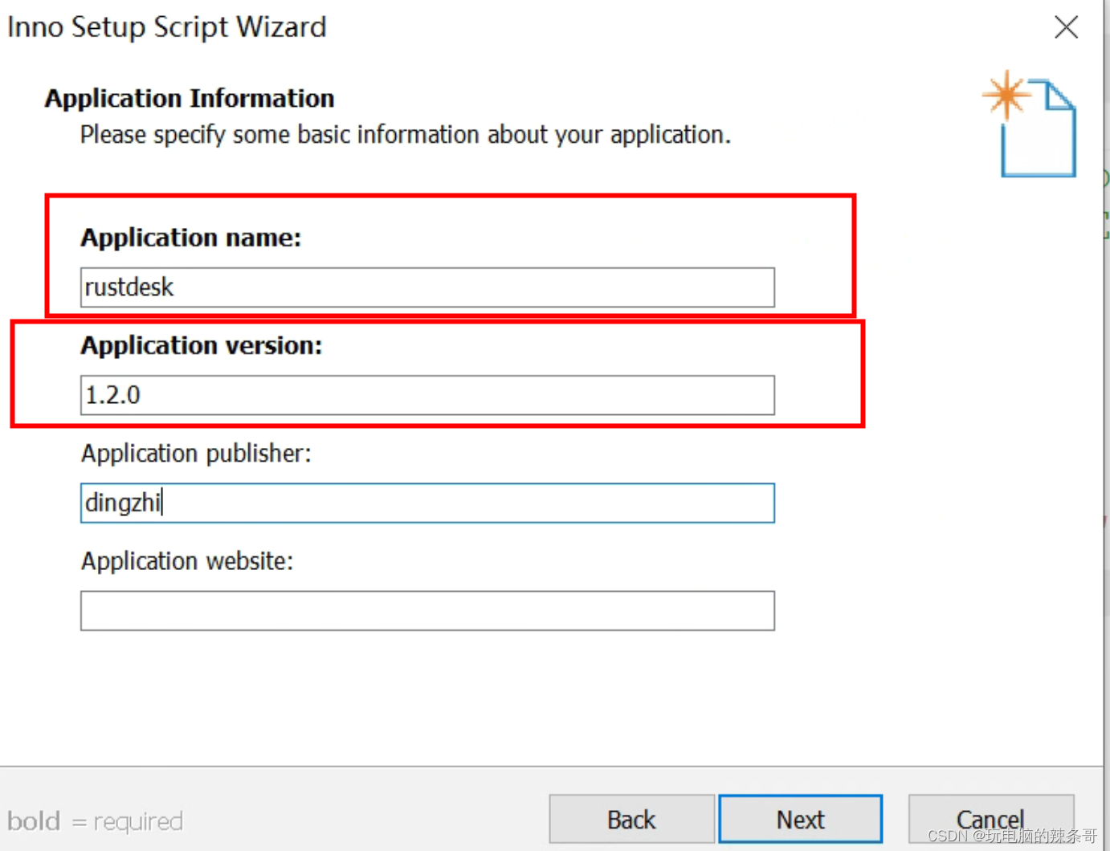Cancel the Inno Setup Script Wizard
Viewport: 1110px width, 851px height.
(990, 819)
